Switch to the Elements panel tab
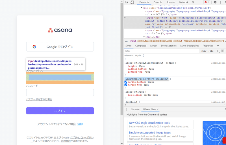The image size is (226, 145). 144,2
